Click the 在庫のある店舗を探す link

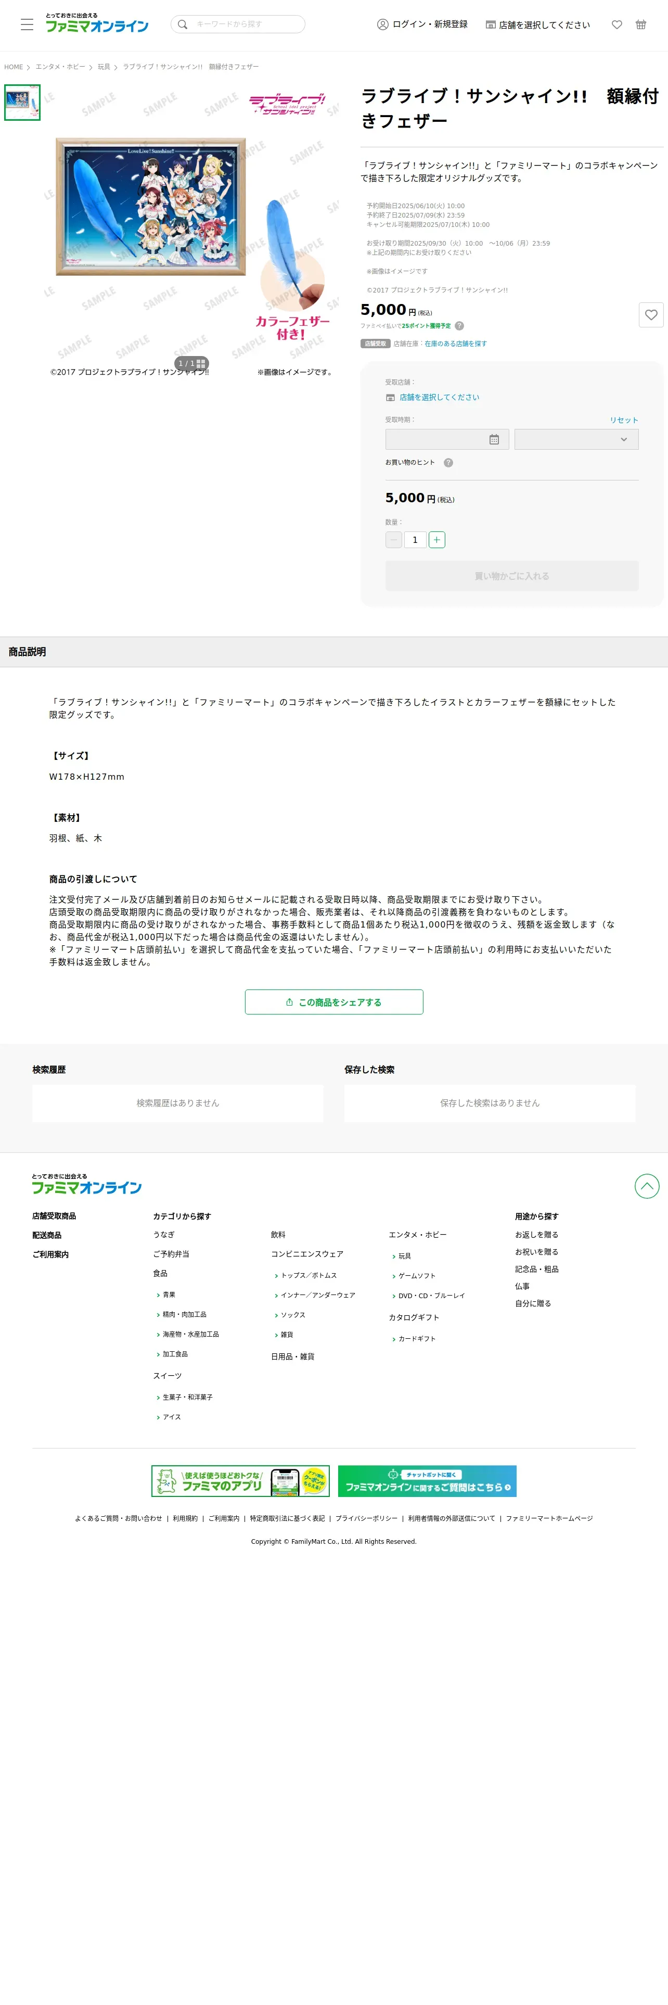[x=456, y=344]
